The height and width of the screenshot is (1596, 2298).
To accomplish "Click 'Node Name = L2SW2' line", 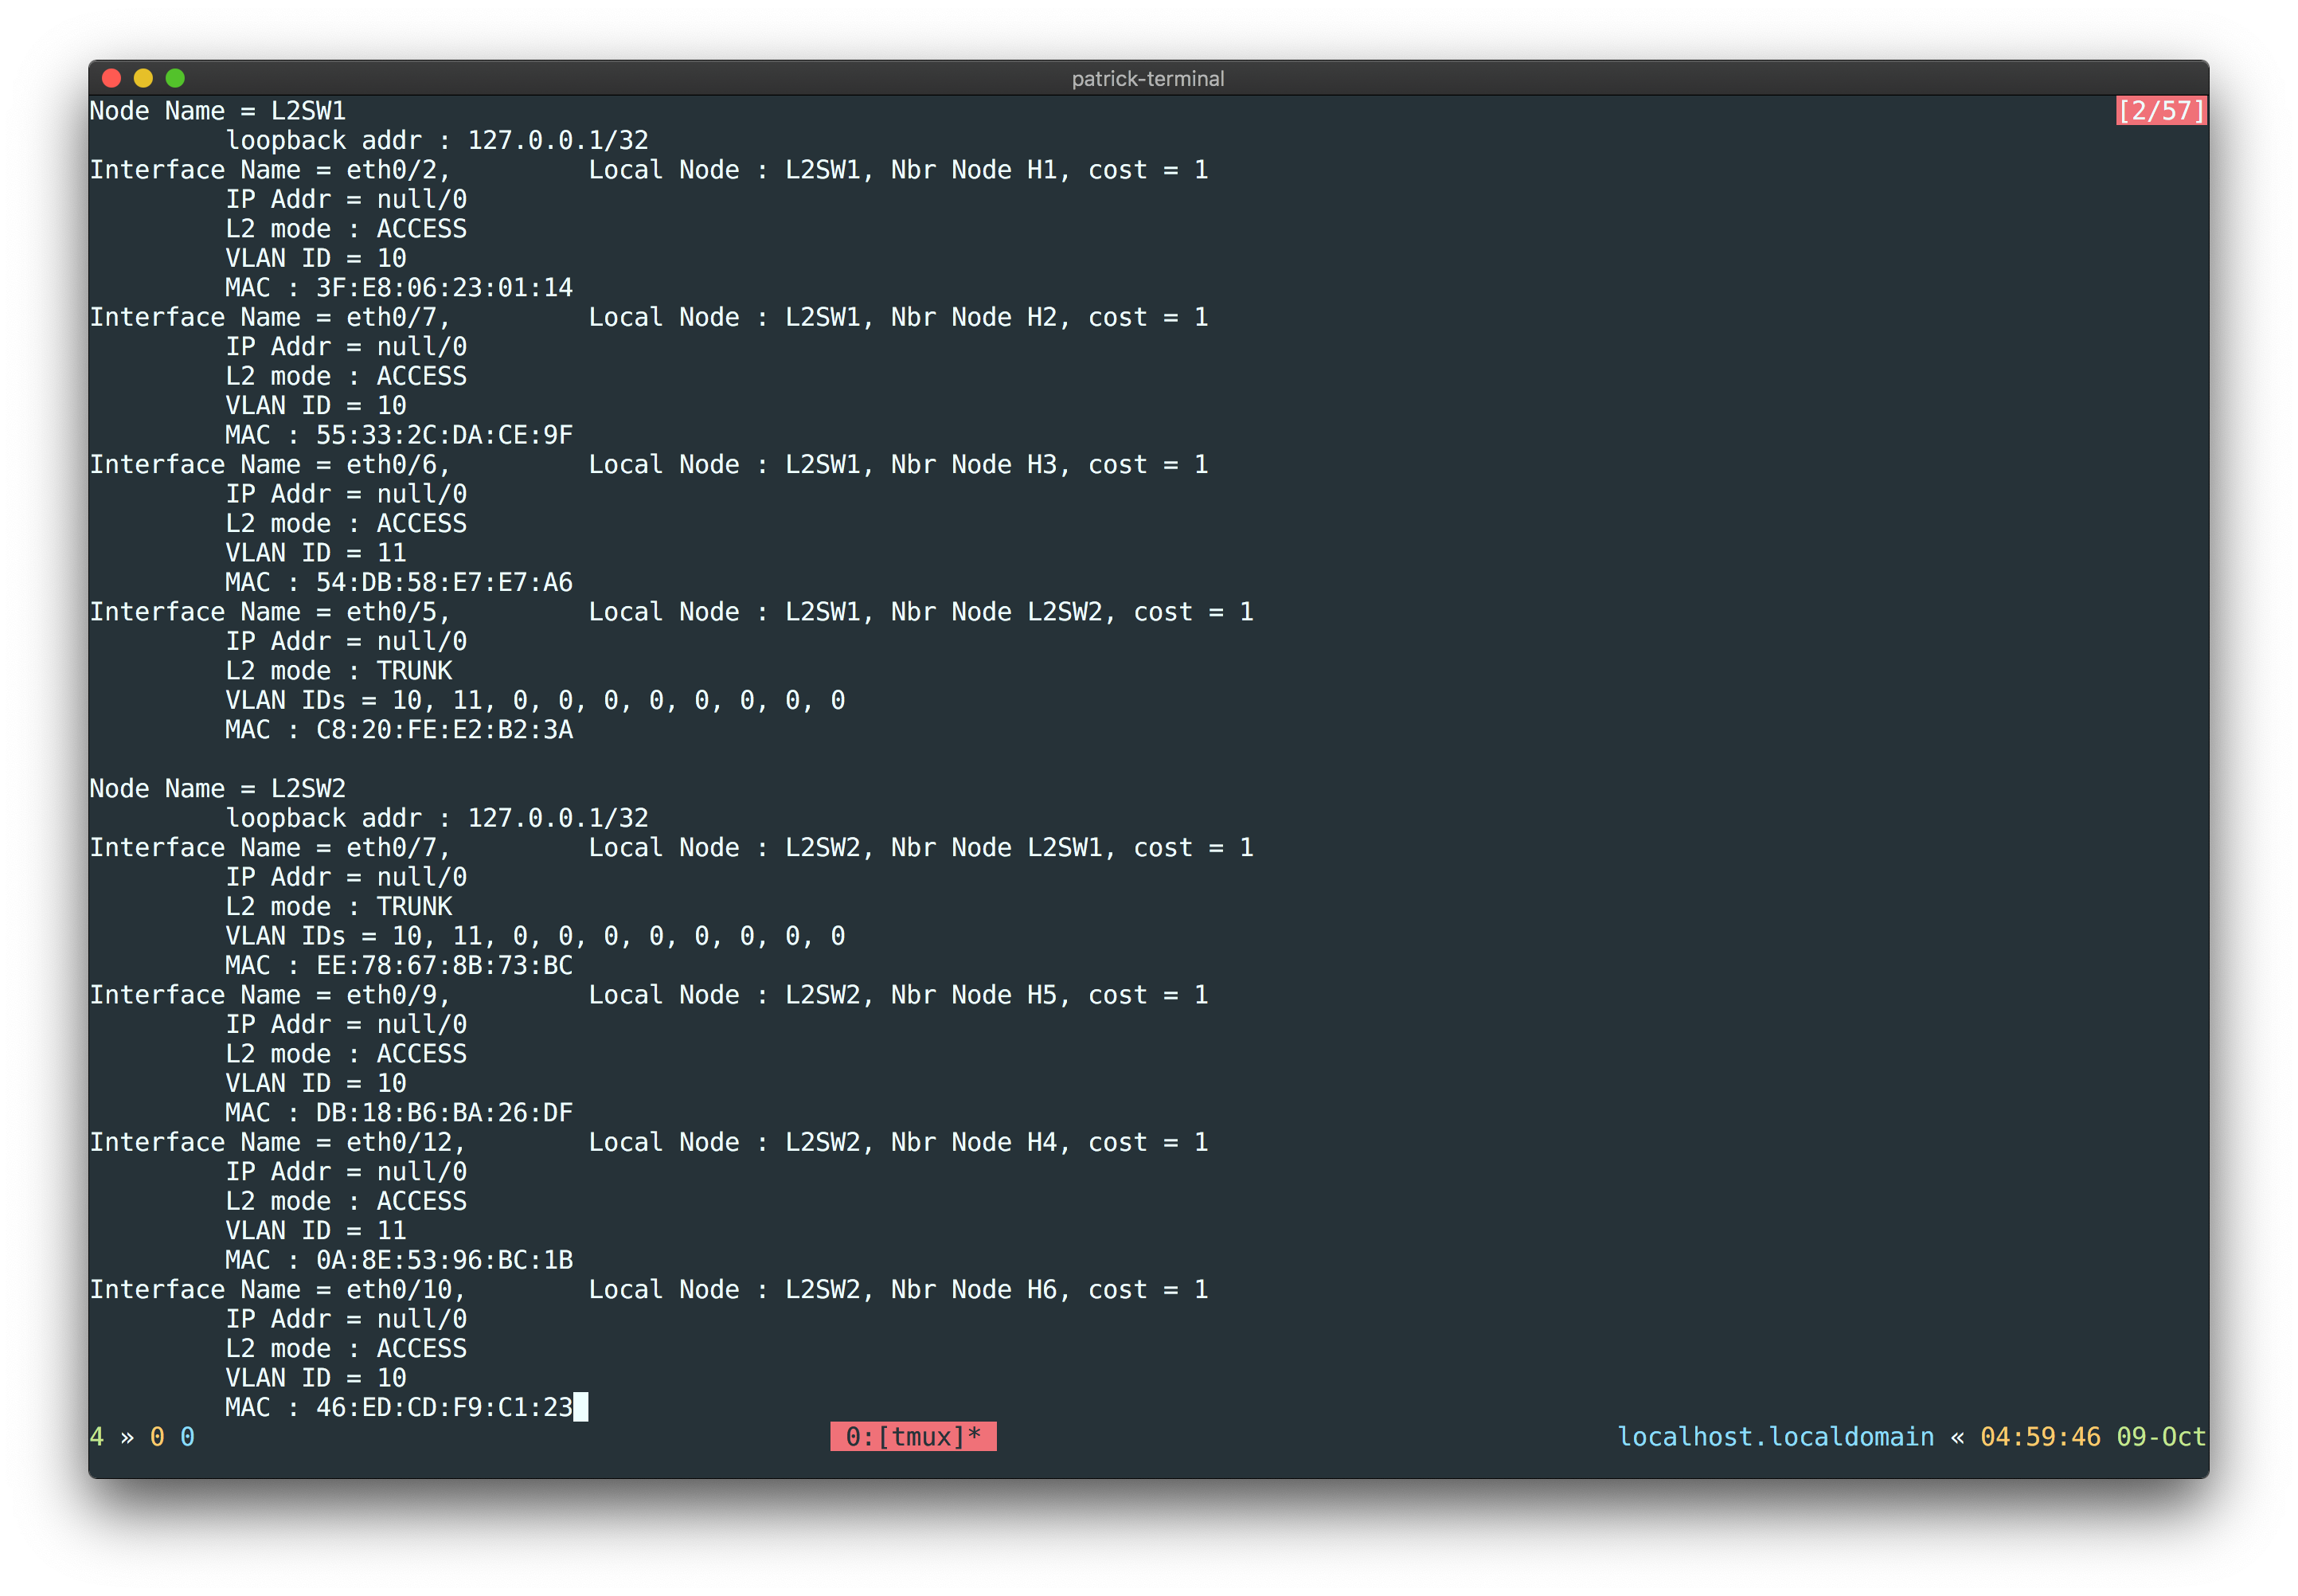I will coord(218,789).
